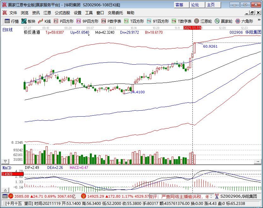The image size is (263, 208).
Task: Click the 002906 华阳集团 stock title
Action: (x=245, y=32)
